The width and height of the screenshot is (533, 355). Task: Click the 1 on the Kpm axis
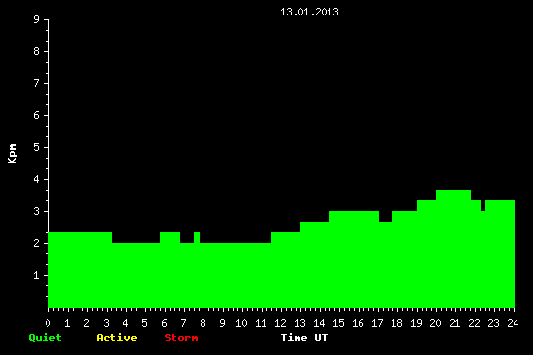(37, 275)
